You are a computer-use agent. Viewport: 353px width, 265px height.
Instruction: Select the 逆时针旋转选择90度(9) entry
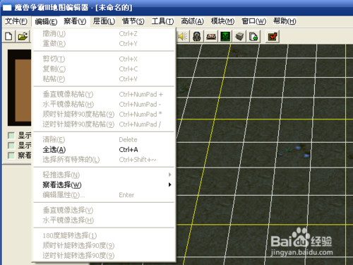coord(104,256)
